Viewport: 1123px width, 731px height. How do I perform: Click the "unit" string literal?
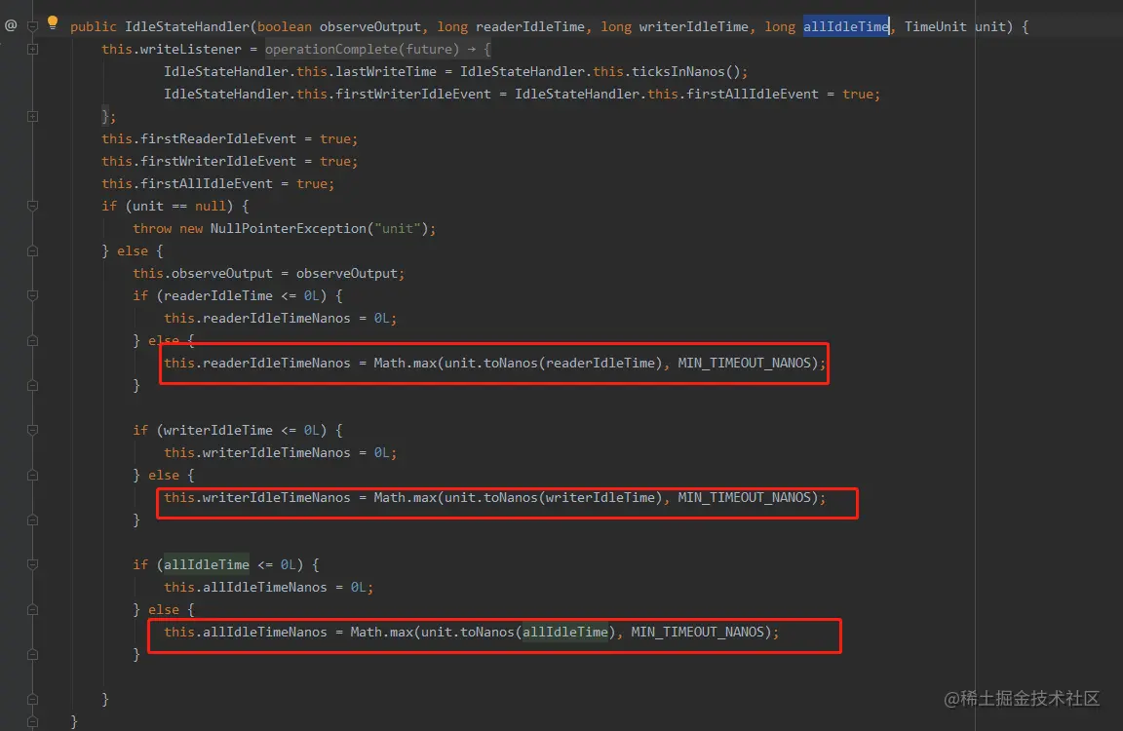[x=398, y=228]
